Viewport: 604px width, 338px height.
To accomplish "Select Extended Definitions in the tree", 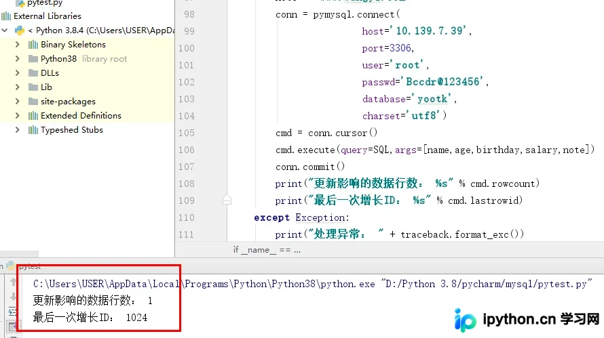I will (x=81, y=116).
